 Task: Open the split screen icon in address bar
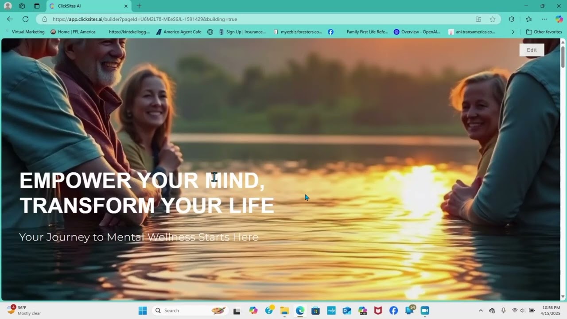coord(478,19)
